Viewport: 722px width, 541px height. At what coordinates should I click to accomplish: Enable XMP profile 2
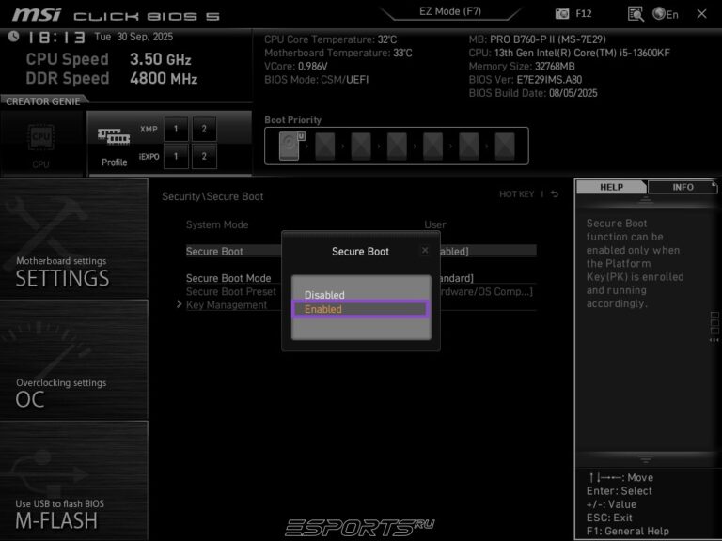click(x=204, y=129)
